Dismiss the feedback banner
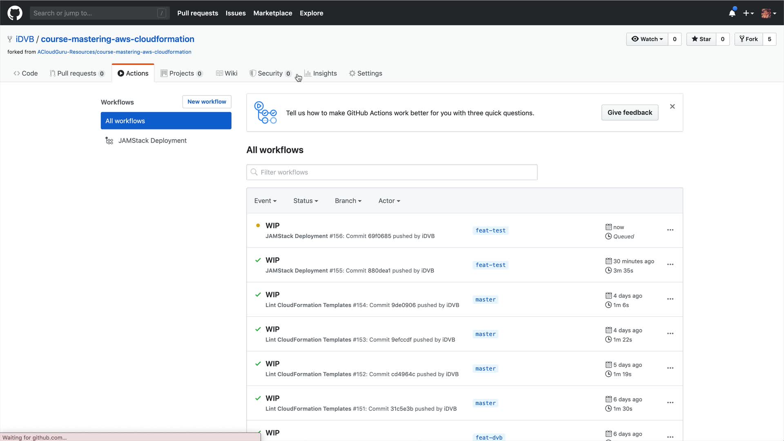The image size is (784, 441). 672,107
